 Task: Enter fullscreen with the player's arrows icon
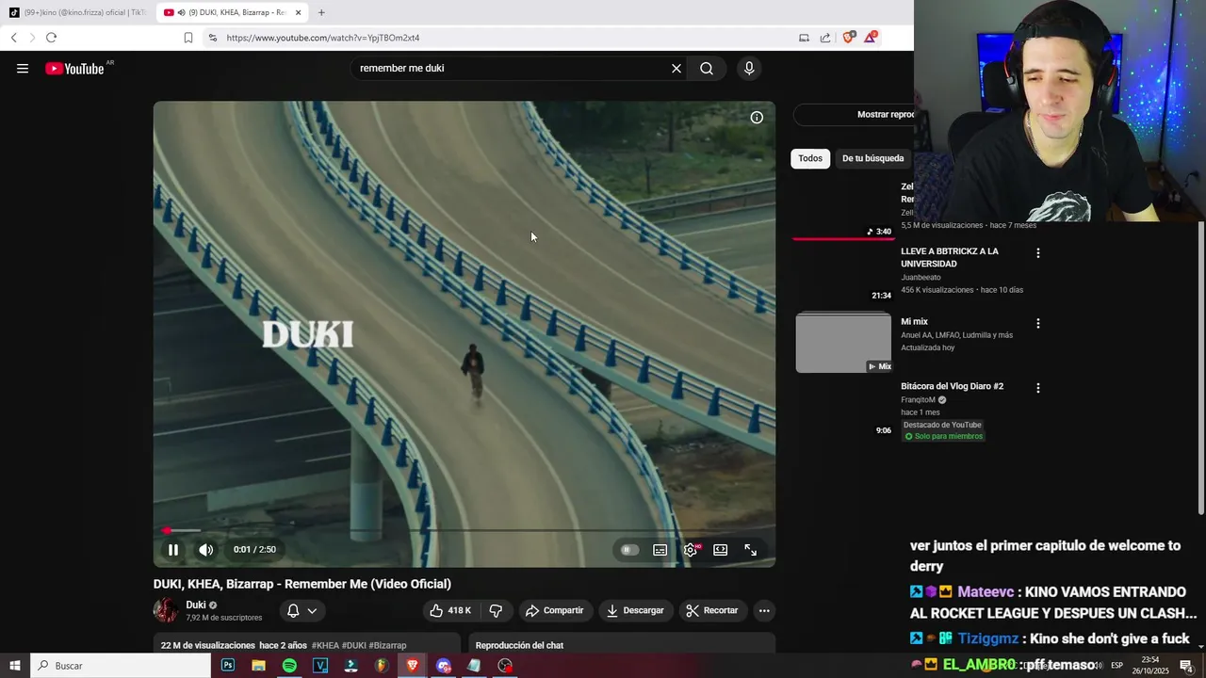pyautogui.click(x=751, y=550)
